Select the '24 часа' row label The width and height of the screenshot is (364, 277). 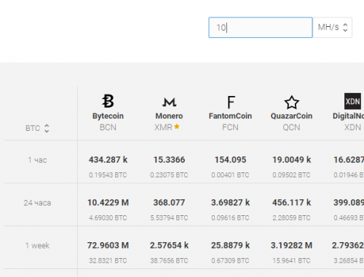(37, 203)
